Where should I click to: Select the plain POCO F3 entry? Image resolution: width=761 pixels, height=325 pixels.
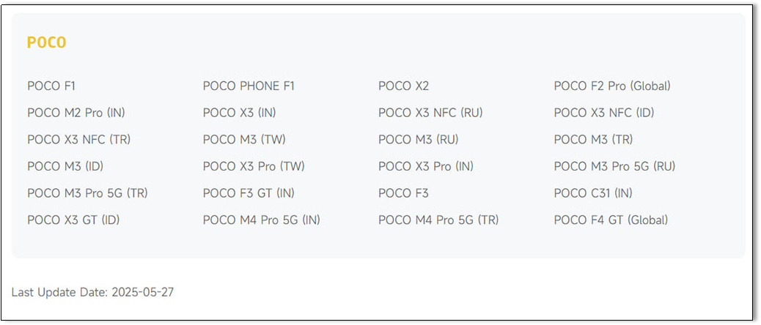(x=403, y=193)
